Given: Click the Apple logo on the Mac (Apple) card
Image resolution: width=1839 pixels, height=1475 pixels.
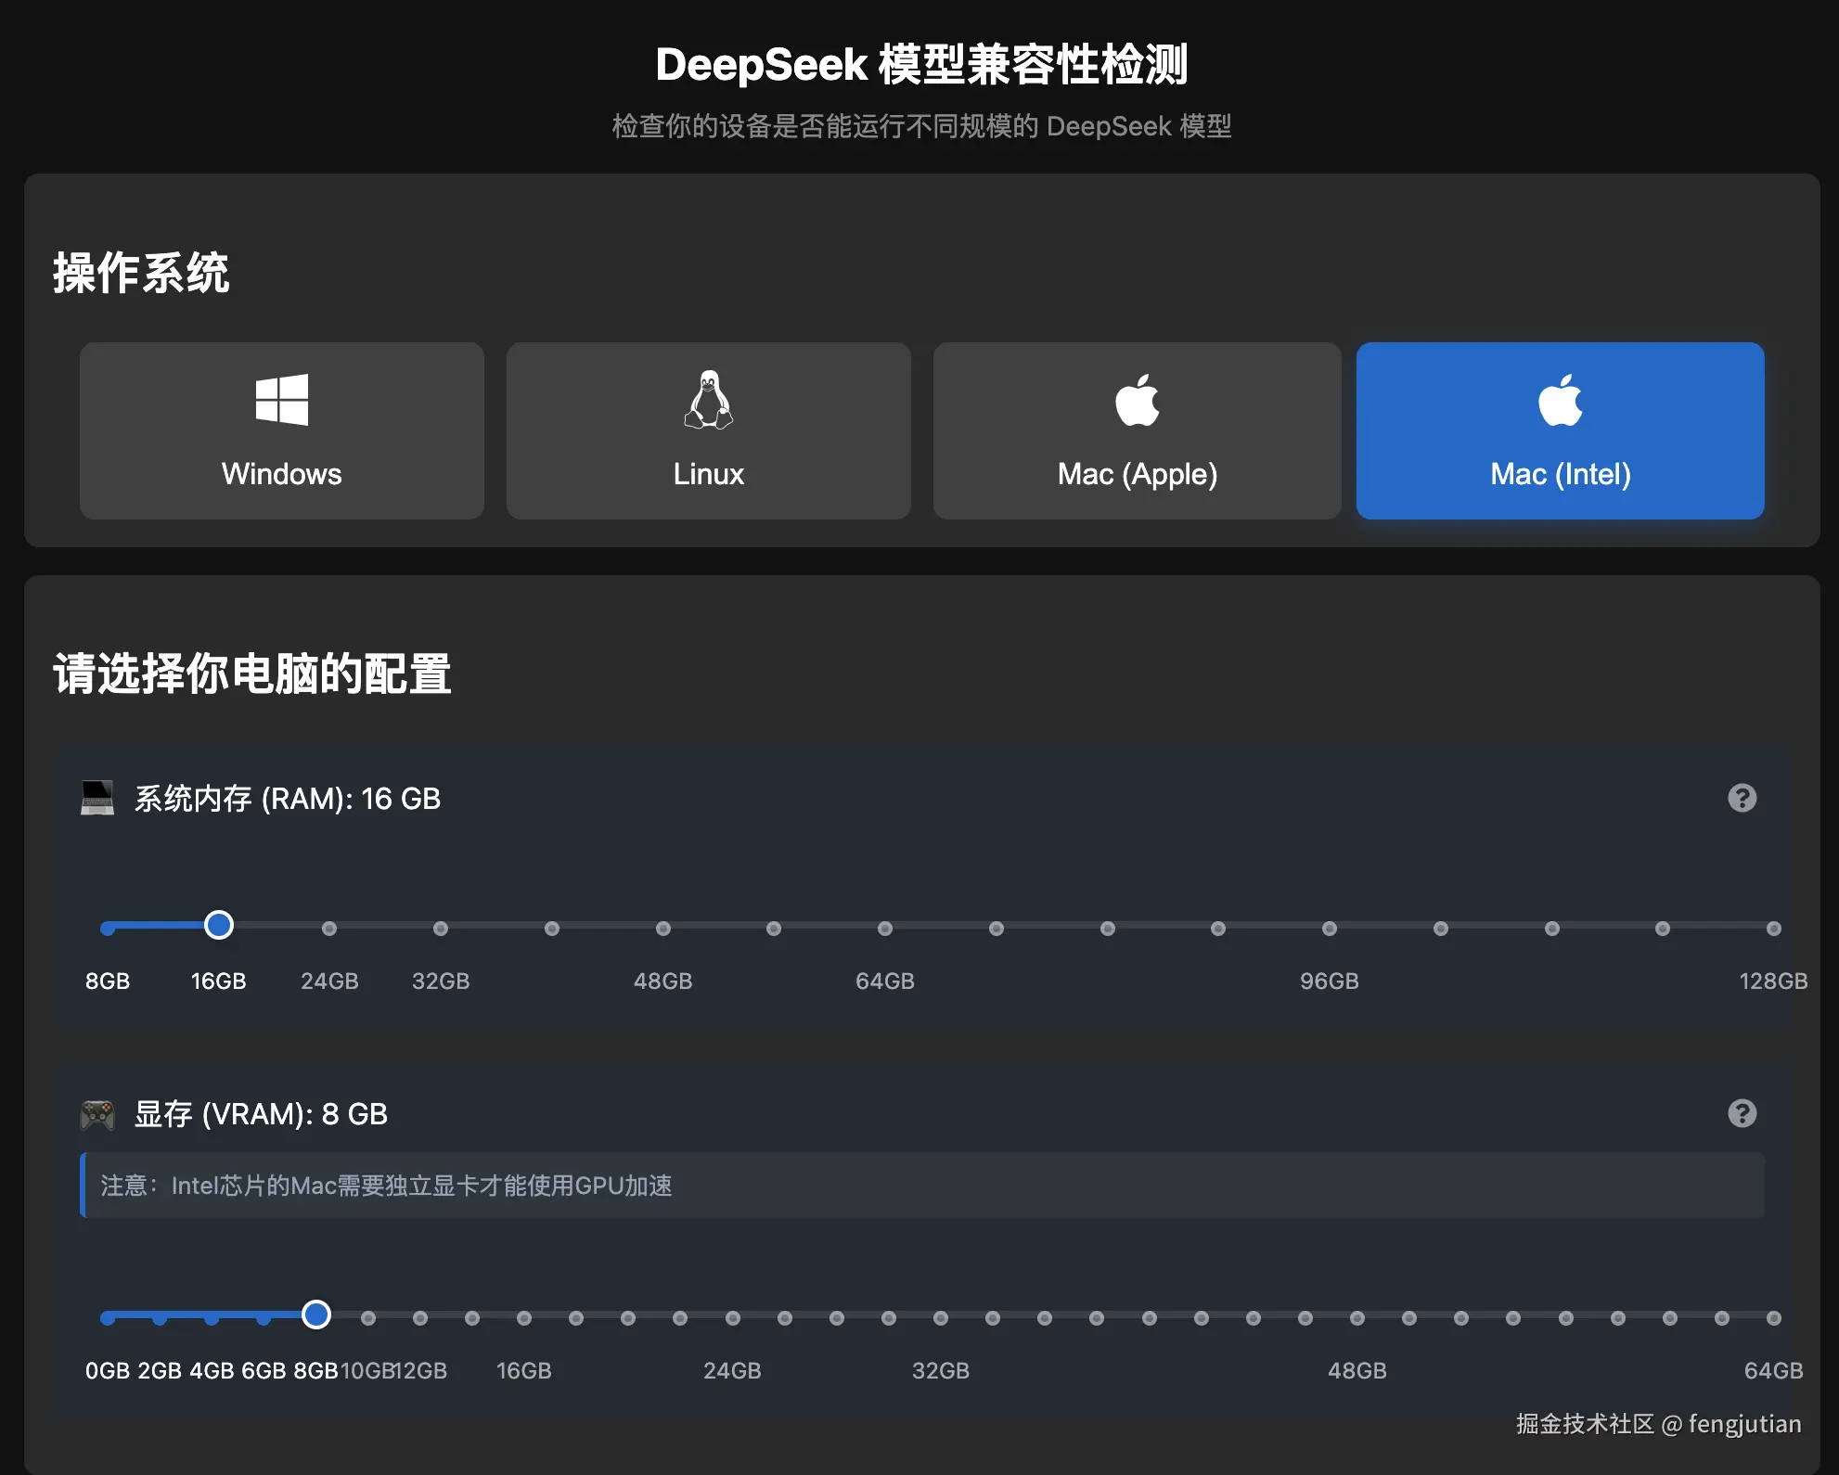Looking at the screenshot, I should (x=1137, y=400).
